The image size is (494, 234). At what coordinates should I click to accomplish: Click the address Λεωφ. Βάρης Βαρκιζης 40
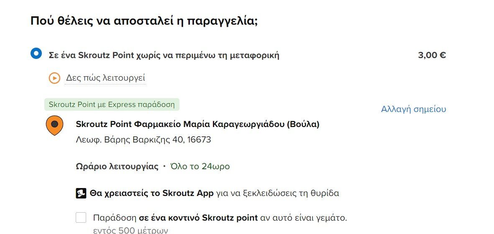pos(128,139)
